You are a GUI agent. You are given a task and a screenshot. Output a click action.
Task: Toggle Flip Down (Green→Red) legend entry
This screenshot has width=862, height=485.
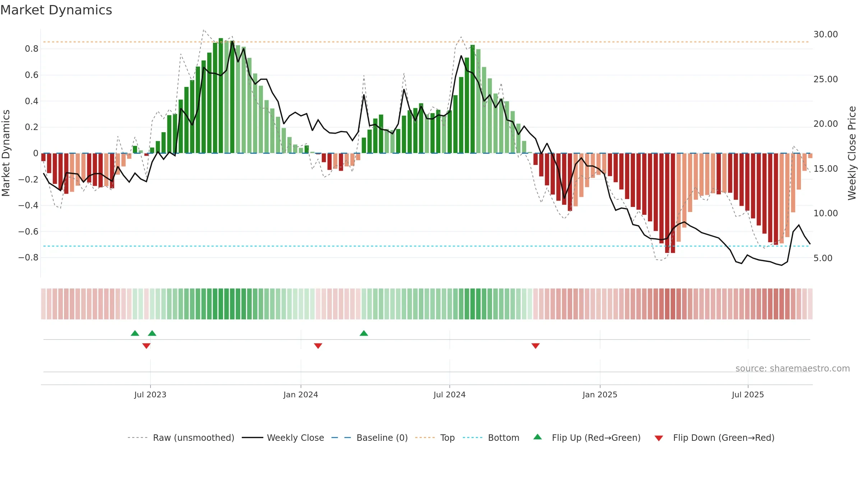click(x=714, y=438)
